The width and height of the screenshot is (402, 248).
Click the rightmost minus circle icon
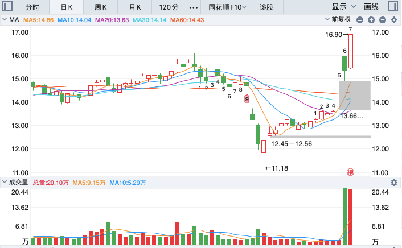[383, 20]
